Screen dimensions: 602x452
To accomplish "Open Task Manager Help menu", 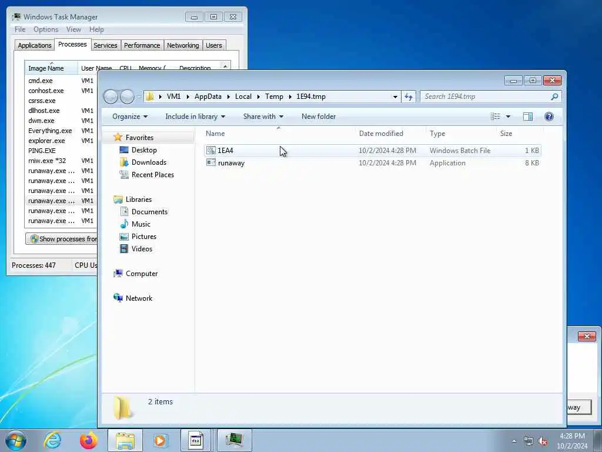I will (96, 29).
